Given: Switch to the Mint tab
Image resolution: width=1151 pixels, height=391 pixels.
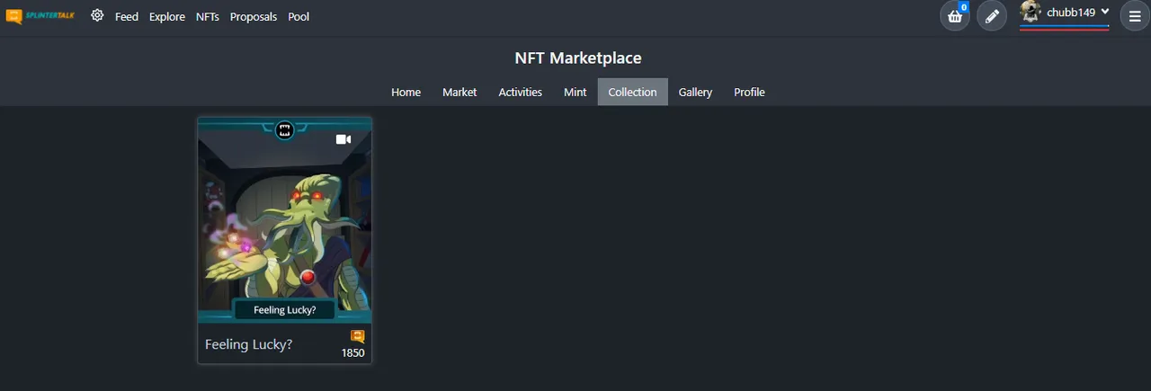Looking at the screenshot, I should click(x=575, y=92).
